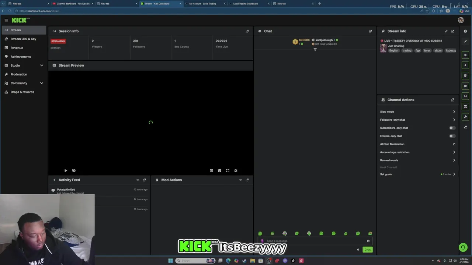Viewport: 472px width, 265px height.
Task: Expand the Community sidebar section
Action: [x=41, y=83]
